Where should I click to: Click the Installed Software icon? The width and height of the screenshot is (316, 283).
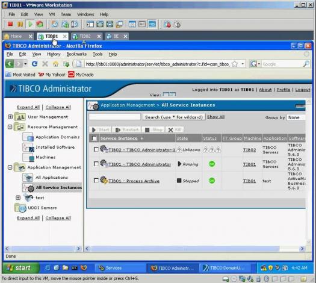(28, 148)
